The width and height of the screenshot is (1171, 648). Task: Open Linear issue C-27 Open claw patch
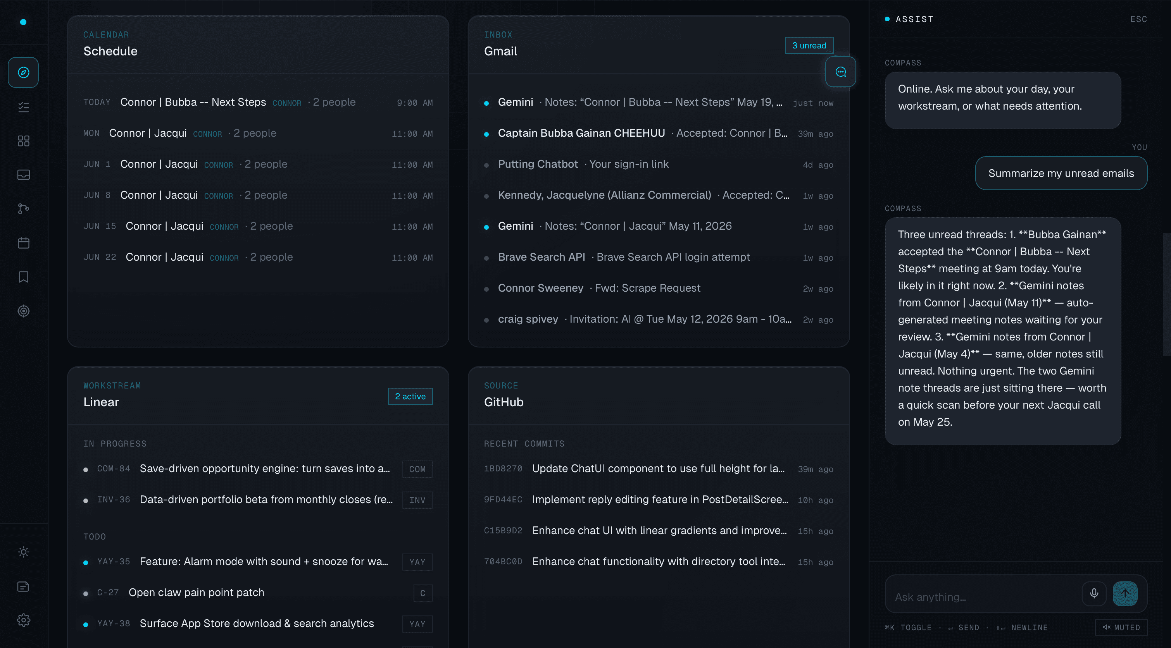coord(258,593)
